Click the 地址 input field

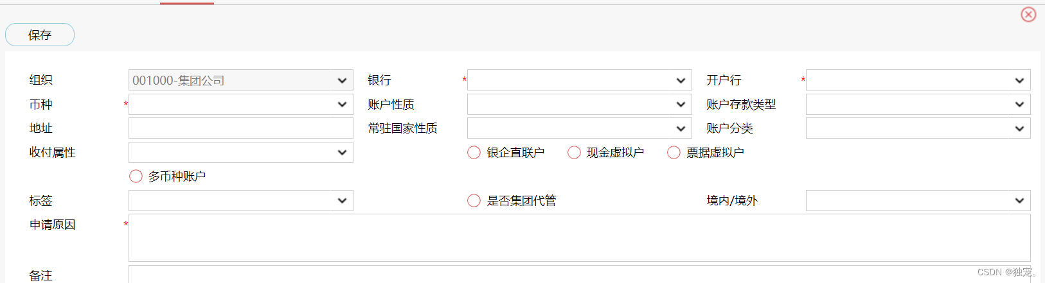pyautogui.click(x=240, y=128)
